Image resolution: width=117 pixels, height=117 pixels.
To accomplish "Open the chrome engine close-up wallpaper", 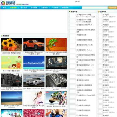I will coord(56,80).
